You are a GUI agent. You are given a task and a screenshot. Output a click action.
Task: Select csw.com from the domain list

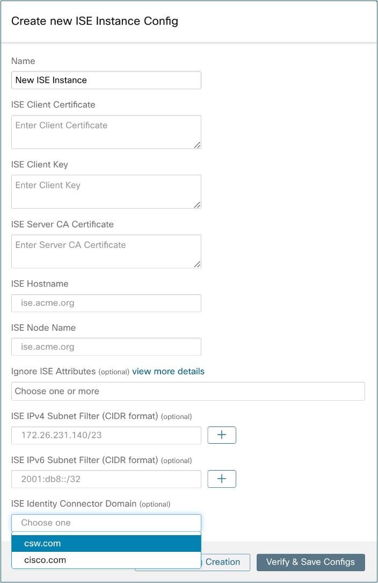[x=106, y=543]
